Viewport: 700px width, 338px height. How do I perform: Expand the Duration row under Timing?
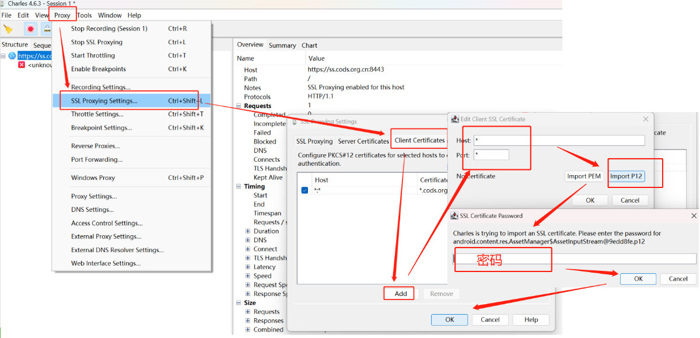248,231
